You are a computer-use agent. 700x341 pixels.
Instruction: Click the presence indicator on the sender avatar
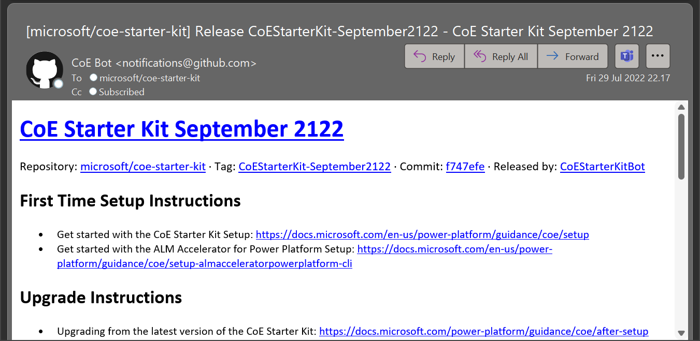coord(58,83)
